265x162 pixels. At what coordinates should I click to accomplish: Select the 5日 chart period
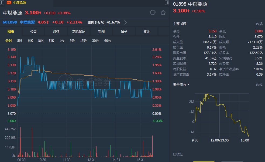click(20, 40)
